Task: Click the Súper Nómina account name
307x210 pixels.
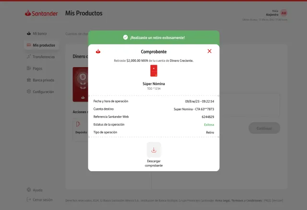Action: [x=153, y=84]
